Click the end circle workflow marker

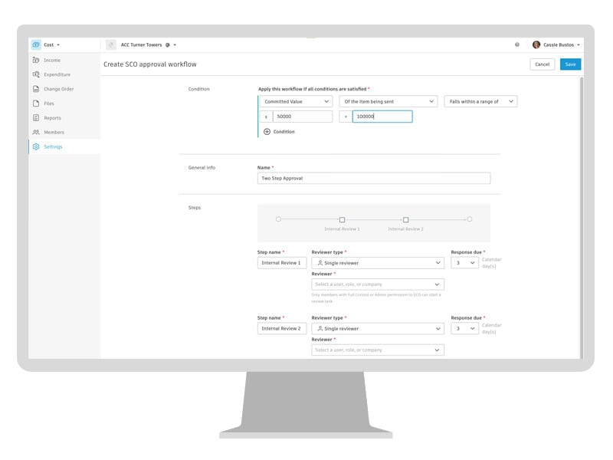click(470, 219)
